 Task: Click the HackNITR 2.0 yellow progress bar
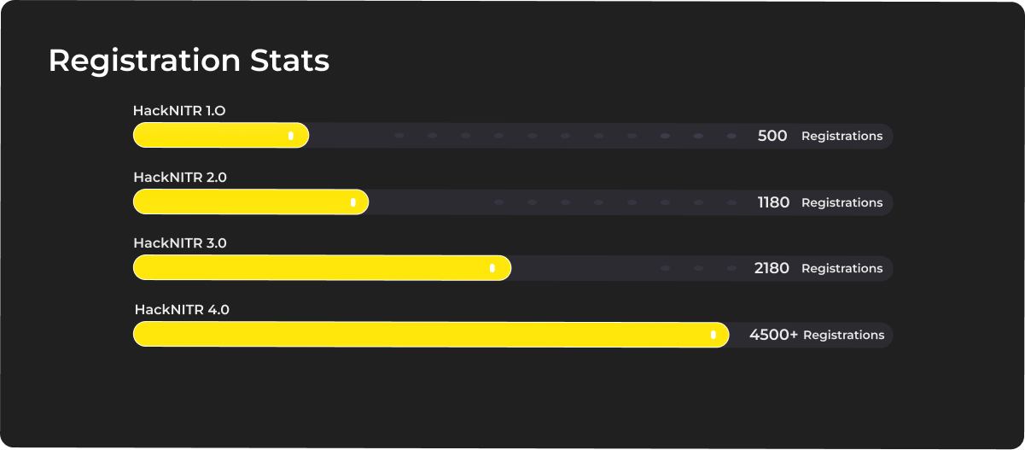point(251,202)
